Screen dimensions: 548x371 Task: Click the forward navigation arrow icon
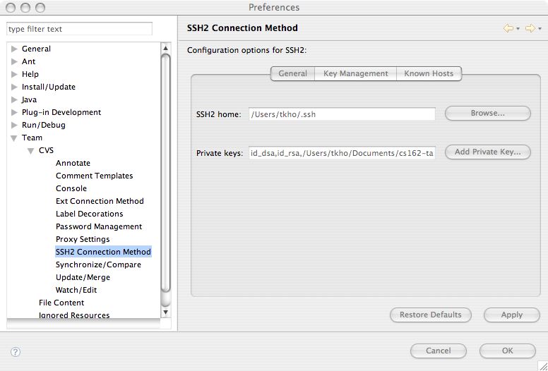(530, 28)
